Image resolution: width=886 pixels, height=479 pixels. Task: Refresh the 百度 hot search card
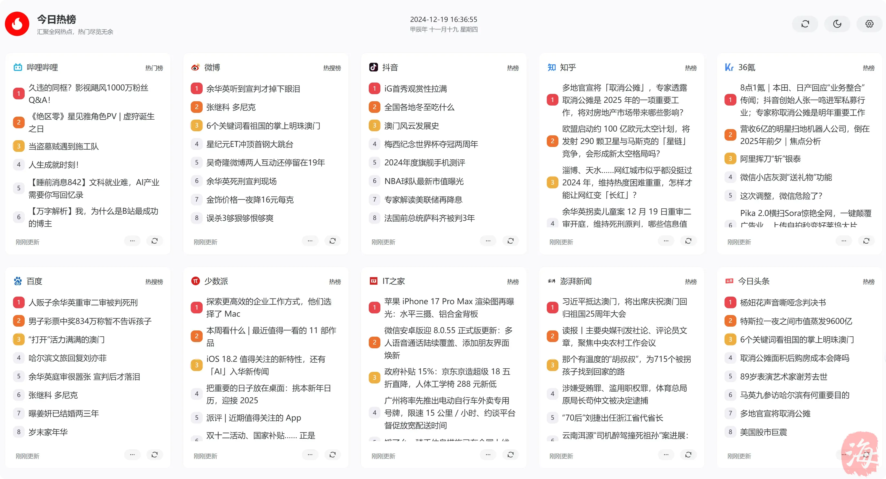click(154, 455)
